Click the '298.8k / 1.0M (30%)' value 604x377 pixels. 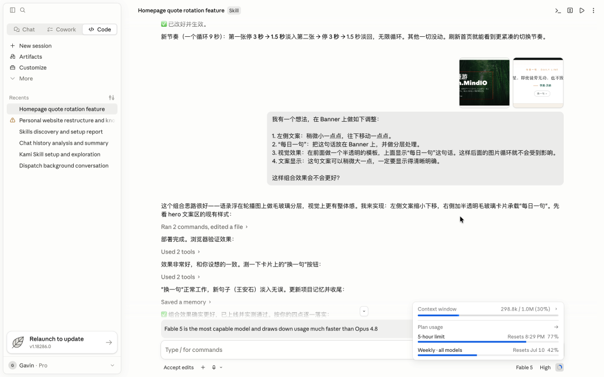click(525, 309)
